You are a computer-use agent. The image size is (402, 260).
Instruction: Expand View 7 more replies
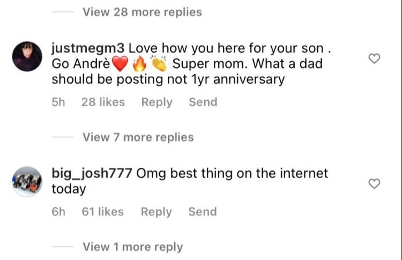tap(138, 137)
